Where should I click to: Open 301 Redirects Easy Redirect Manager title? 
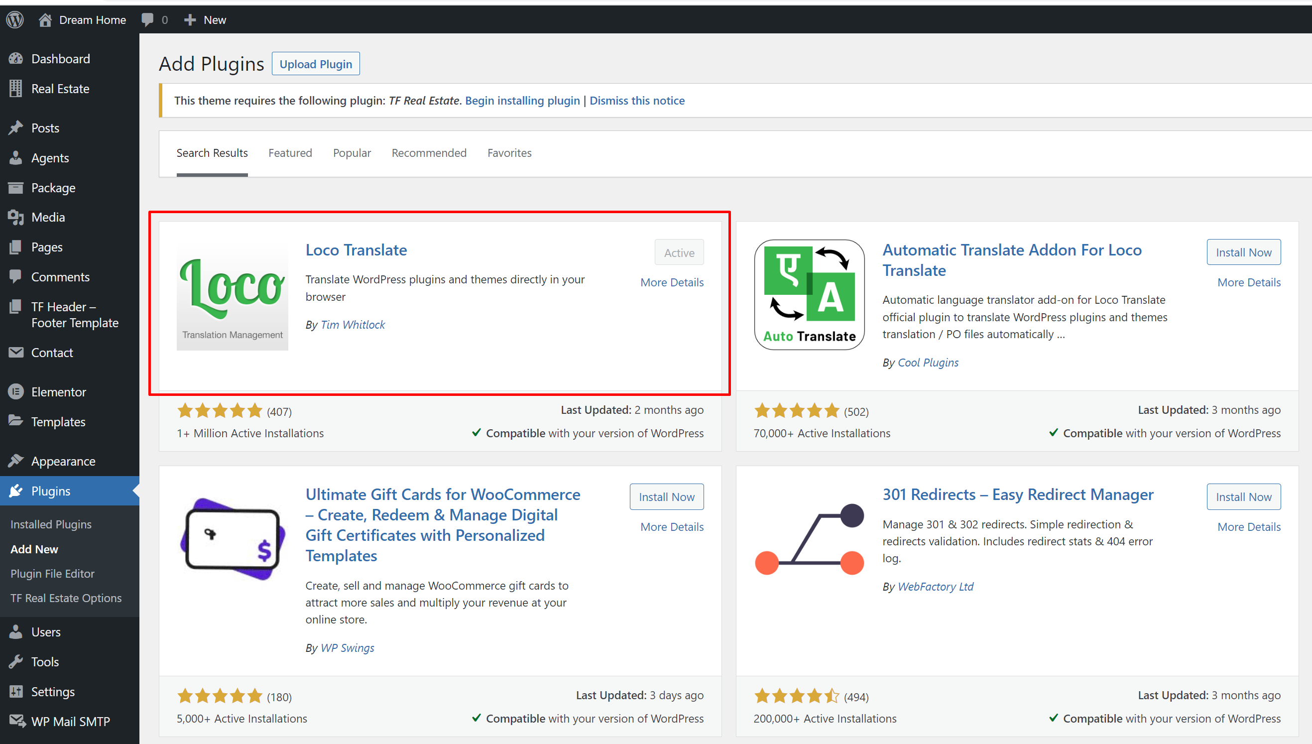click(1018, 494)
